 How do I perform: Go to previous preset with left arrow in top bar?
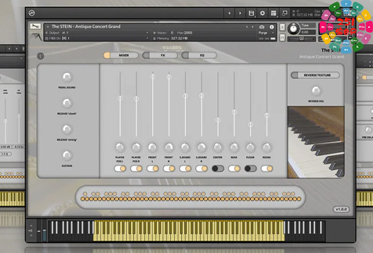click(x=229, y=13)
